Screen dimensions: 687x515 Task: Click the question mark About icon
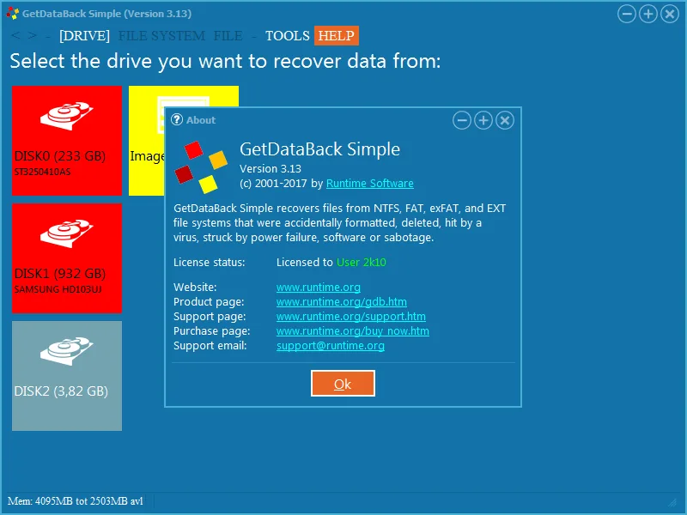point(177,119)
